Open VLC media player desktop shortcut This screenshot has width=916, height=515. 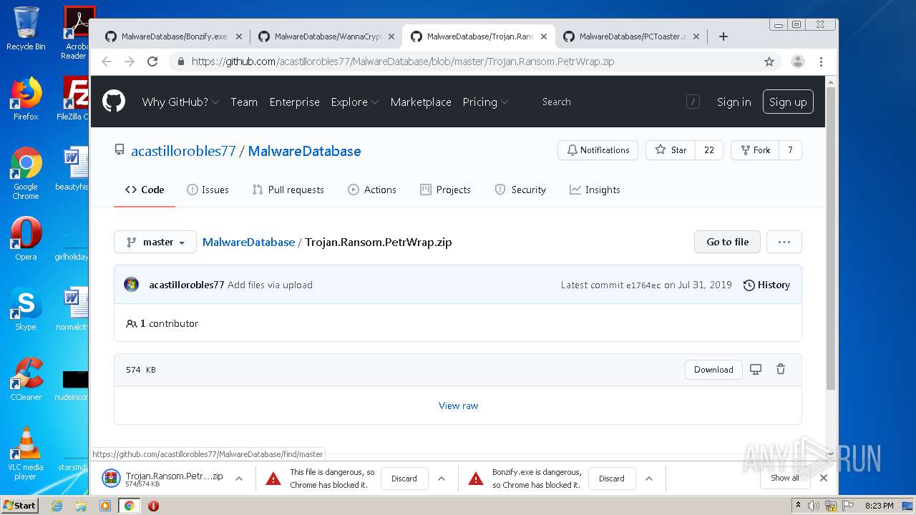click(26, 453)
